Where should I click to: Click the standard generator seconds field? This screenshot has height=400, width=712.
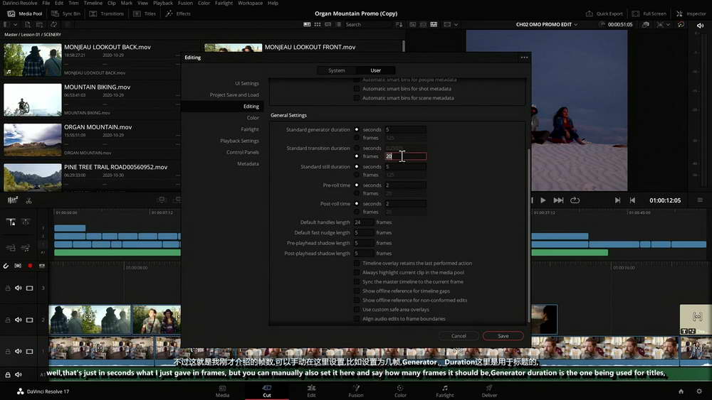406,129
